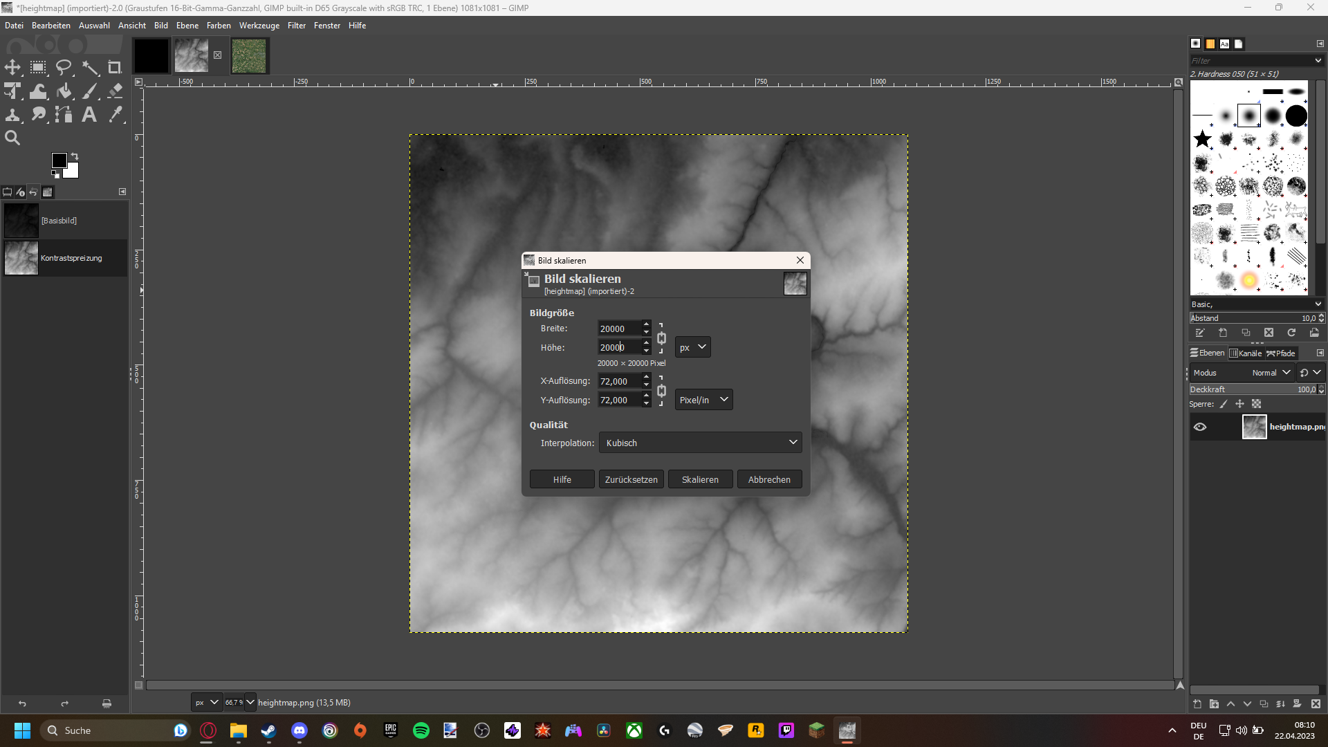Select the Crop tool
The width and height of the screenshot is (1328, 747).
point(115,68)
